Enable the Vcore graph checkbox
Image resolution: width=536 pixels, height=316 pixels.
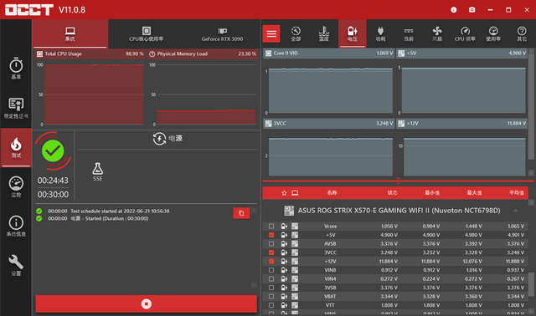271,227
